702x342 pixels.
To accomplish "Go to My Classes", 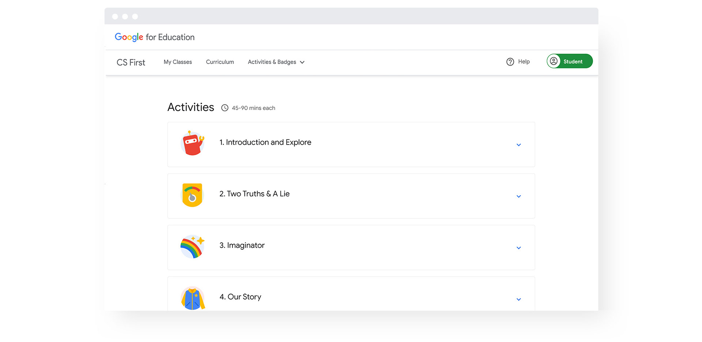I will point(178,62).
